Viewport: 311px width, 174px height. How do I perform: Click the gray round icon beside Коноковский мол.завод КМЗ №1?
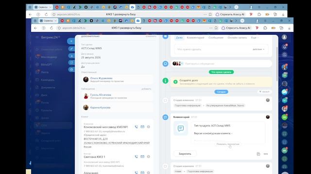click(x=148, y=127)
